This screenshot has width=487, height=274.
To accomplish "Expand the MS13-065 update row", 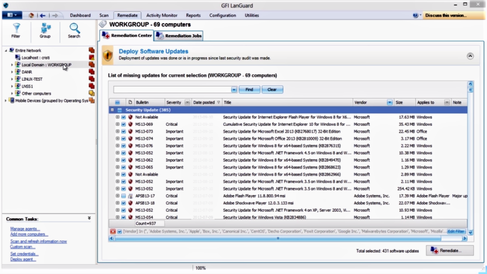I will click(117, 167).
